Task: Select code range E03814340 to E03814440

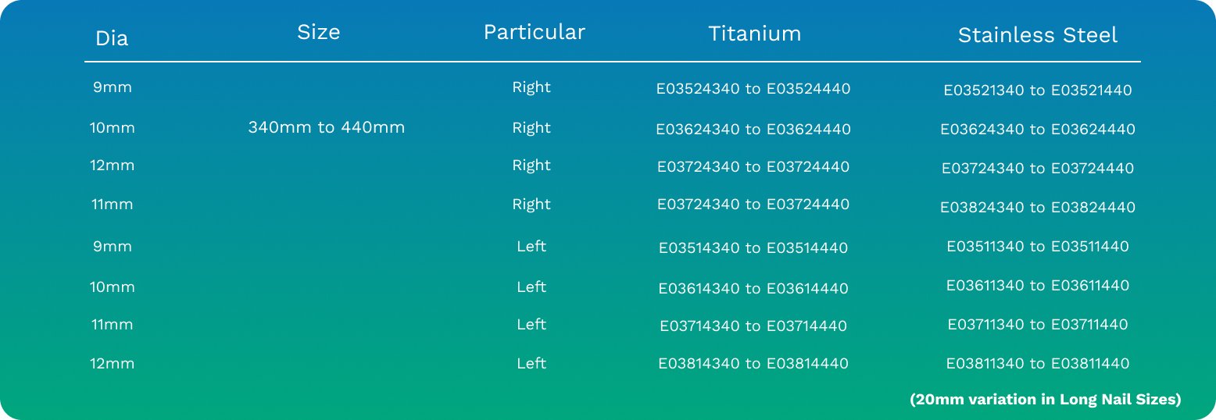Action: (753, 364)
